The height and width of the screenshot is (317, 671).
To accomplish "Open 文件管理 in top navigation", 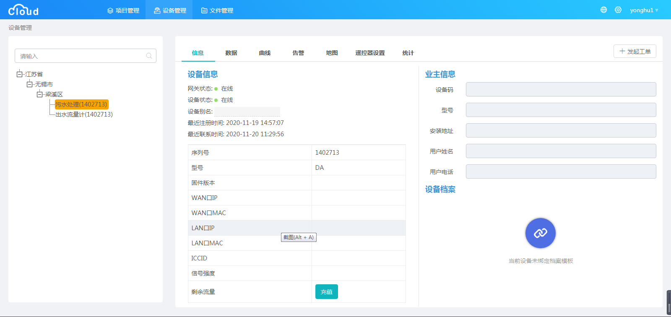I will click(217, 10).
